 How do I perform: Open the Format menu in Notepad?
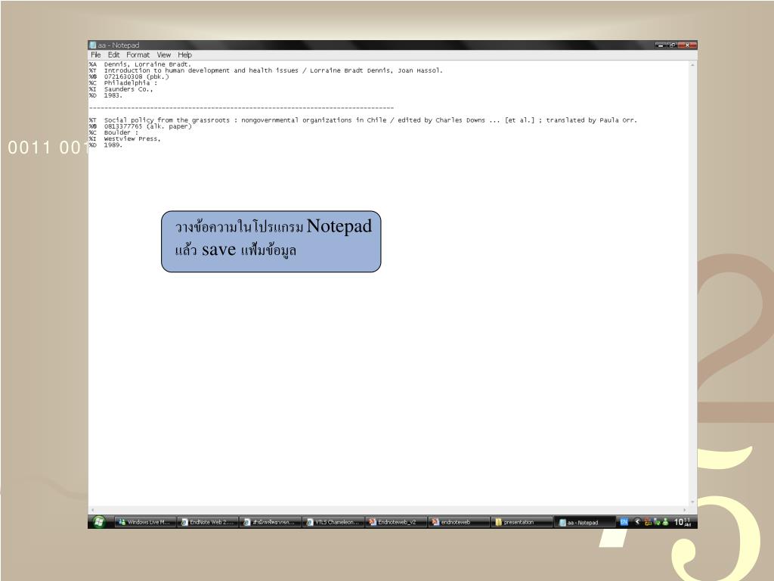coord(138,54)
